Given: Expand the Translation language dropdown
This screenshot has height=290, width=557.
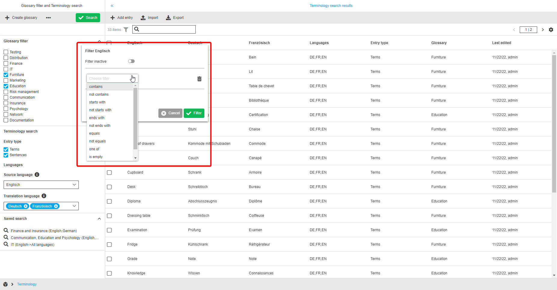Looking at the screenshot, I should click(74, 206).
